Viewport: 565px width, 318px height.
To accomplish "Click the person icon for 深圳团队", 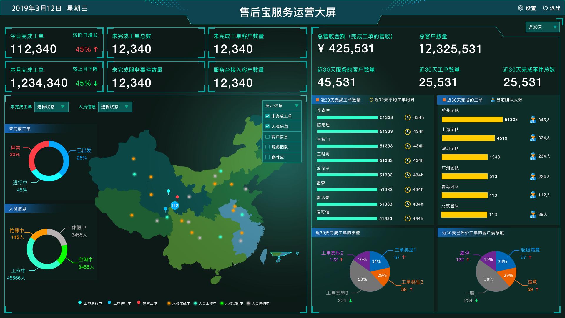I will click(x=533, y=156).
